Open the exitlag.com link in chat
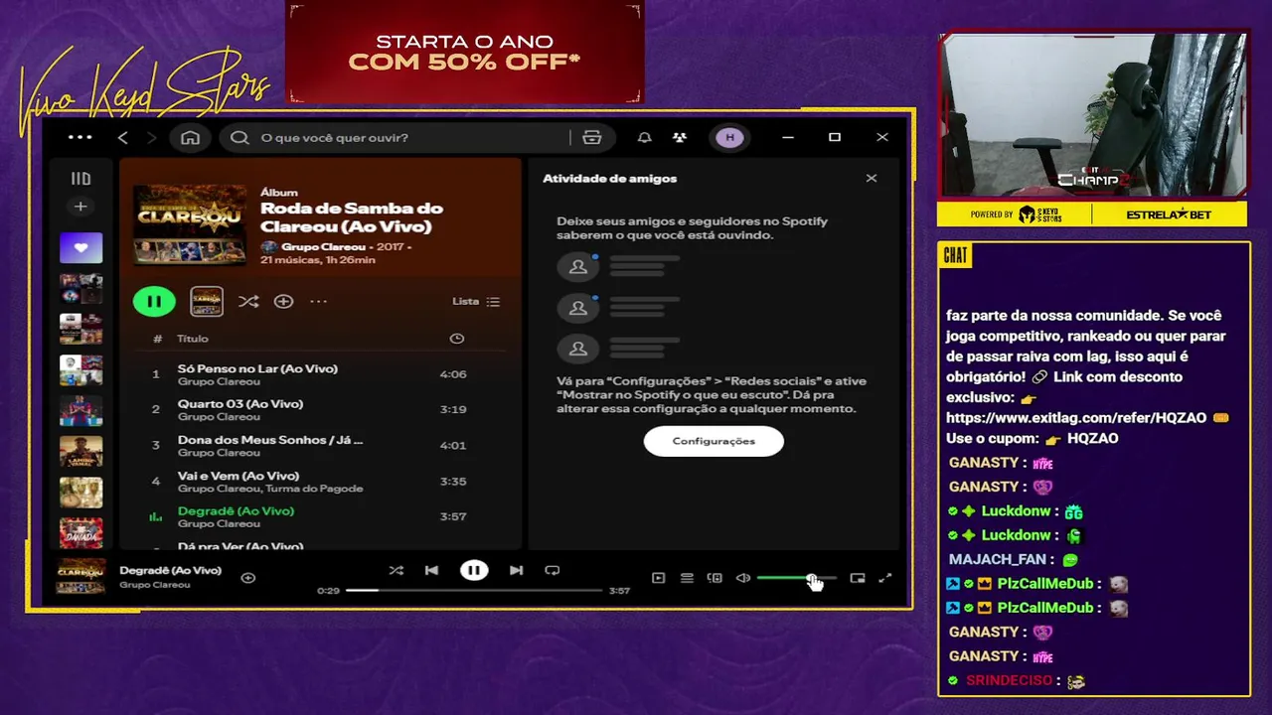1272x715 pixels. [x=1076, y=418]
